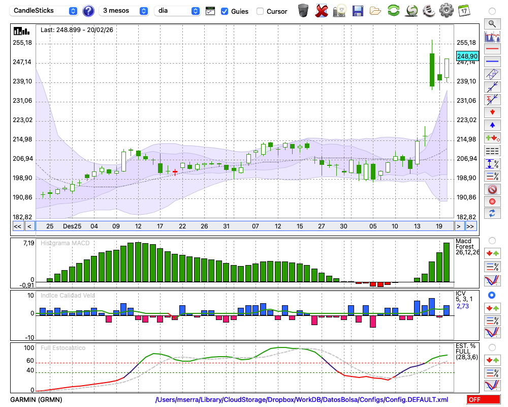Open the calendar date icon
The width and height of the screenshot is (508, 407).
[x=463, y=11]
